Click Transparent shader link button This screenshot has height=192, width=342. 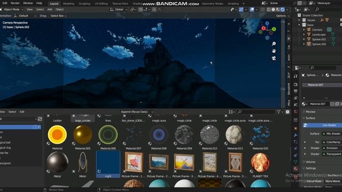point(332,154)
